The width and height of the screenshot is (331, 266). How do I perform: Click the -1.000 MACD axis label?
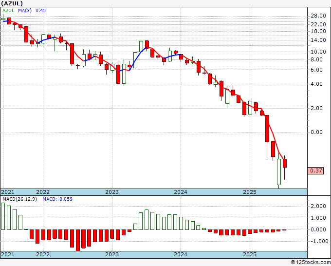point(318,241)
